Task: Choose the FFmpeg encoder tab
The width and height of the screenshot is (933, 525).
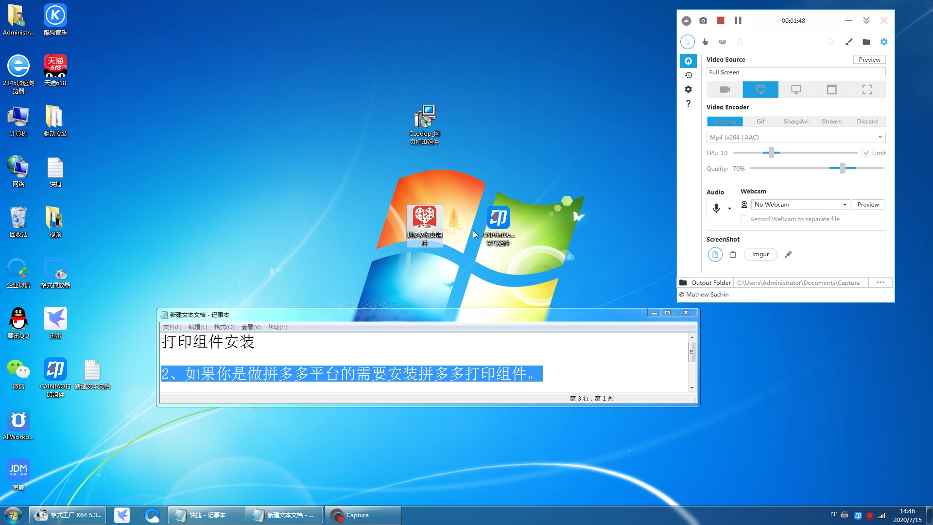Action: (725, 121)
